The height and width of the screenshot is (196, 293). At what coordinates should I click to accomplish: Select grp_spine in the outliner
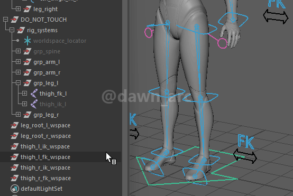47,52
